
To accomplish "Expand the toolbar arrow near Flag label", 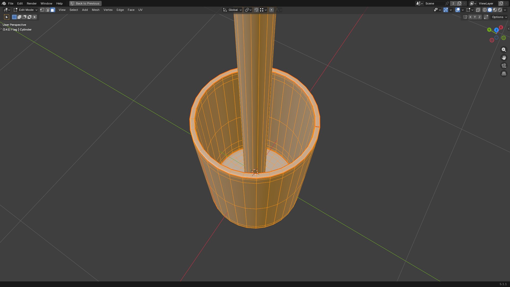I will pyautogui.click(x=1, y=29).
